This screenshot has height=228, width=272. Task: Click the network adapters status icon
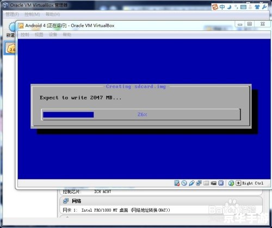click(199, 183)
